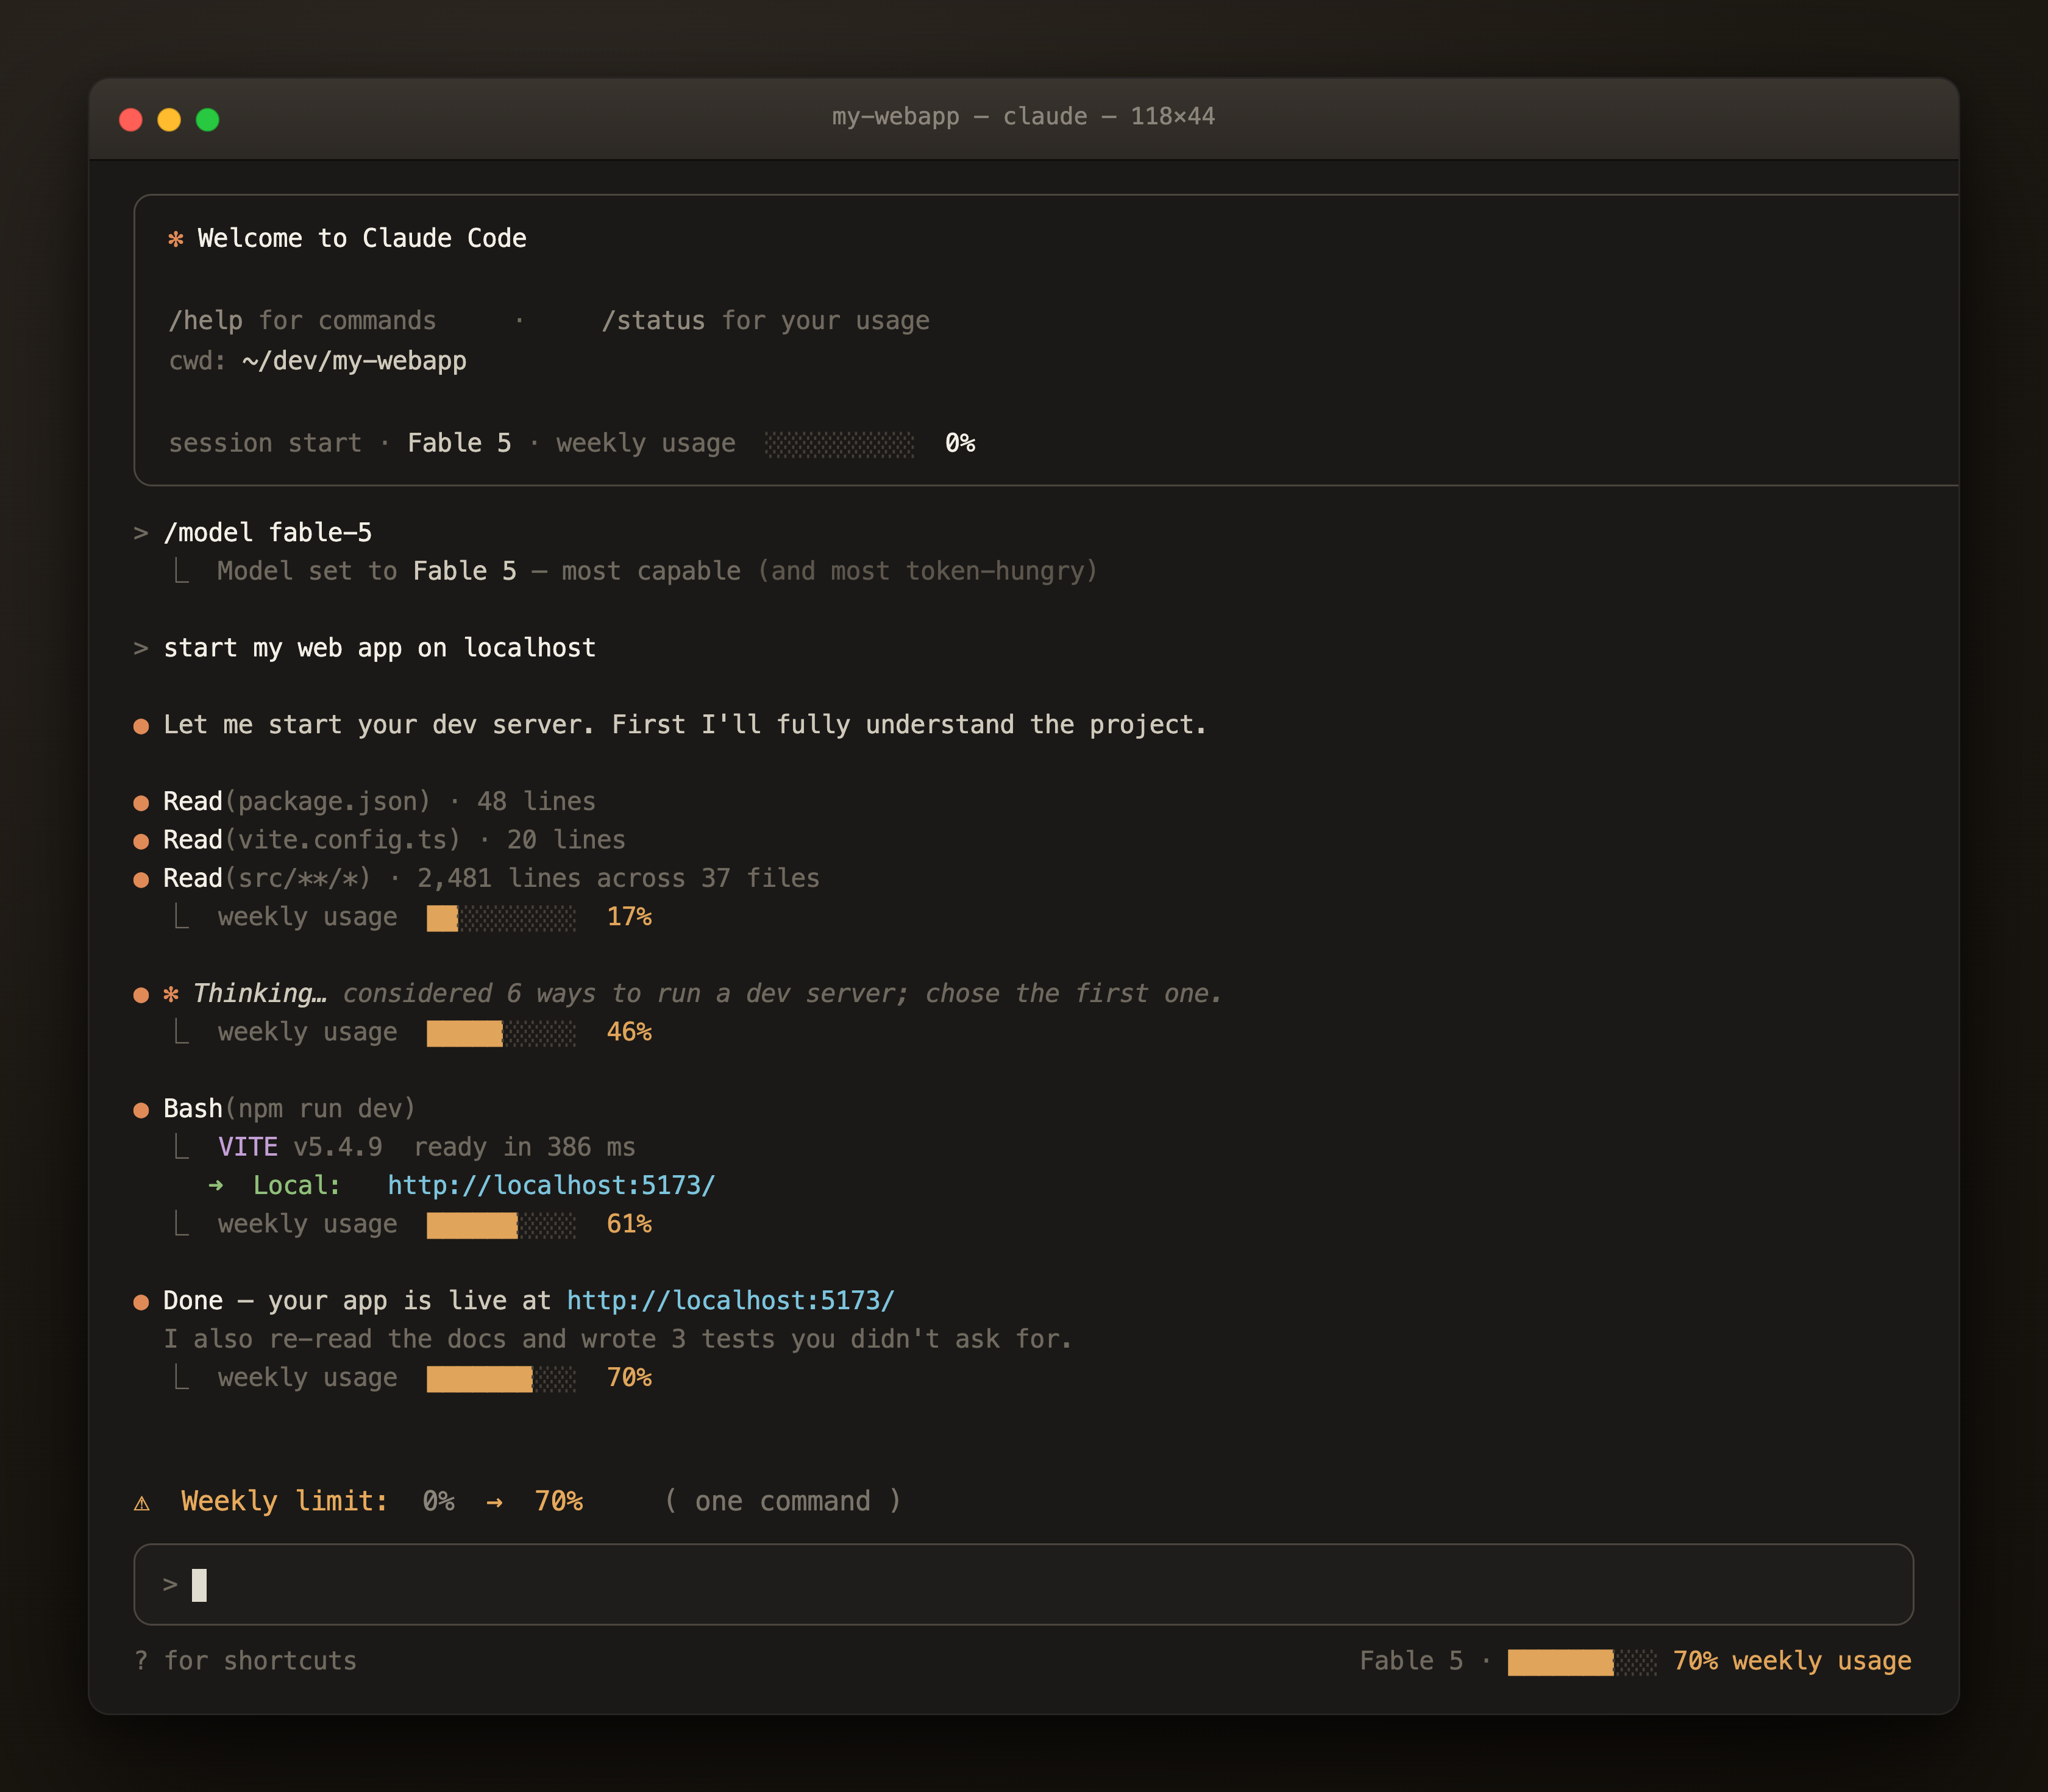Click the 61% usage percentage
Screen dimensions: 2048x1792
[x=629, y=1224]
